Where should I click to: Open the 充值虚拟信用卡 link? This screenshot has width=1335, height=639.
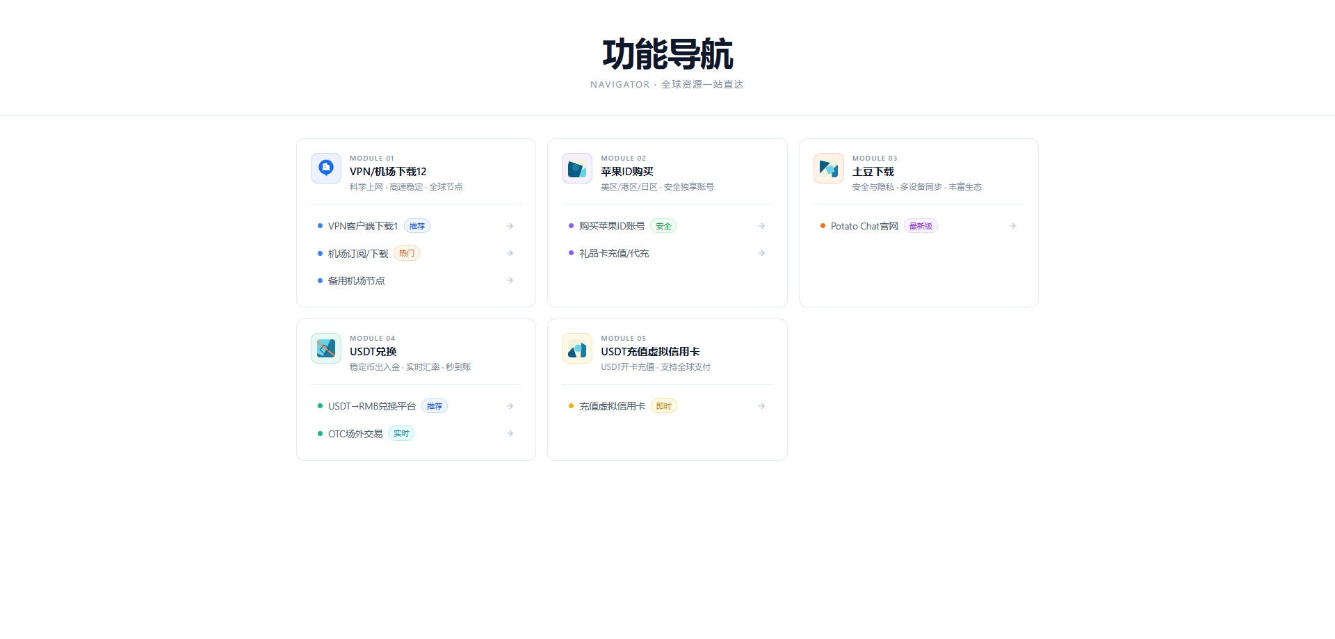(x=667, y=406)
